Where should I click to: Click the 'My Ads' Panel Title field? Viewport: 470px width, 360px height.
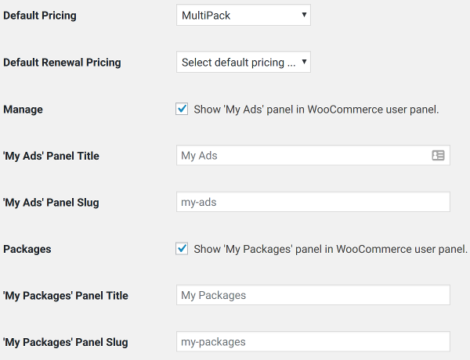(313, 156)
